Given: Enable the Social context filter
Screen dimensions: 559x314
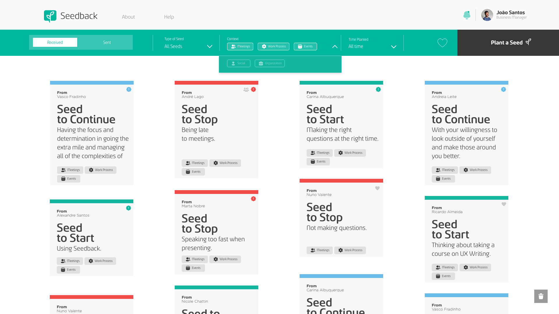Looking at the screenshot, I should [238, 63].
